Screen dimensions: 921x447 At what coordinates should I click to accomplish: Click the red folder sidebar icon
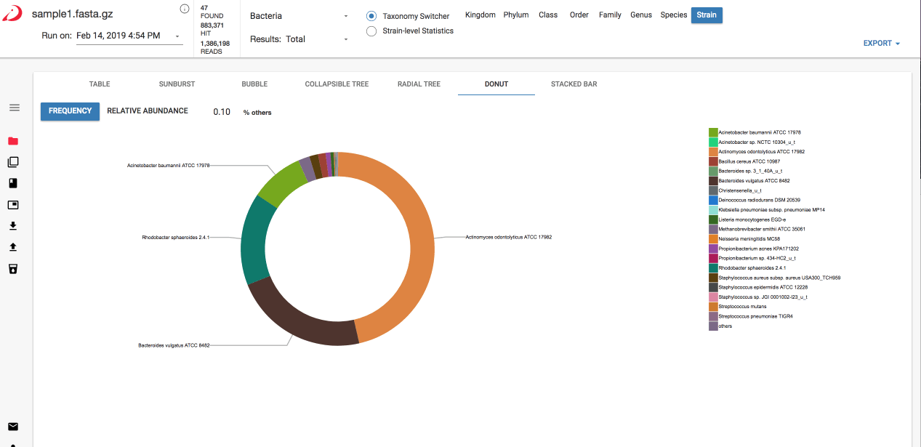point(13,141)
